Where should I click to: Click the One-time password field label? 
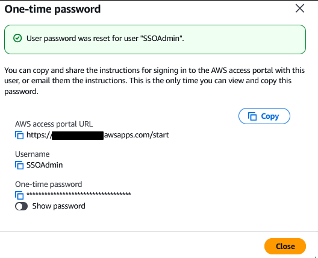[49, 184]
